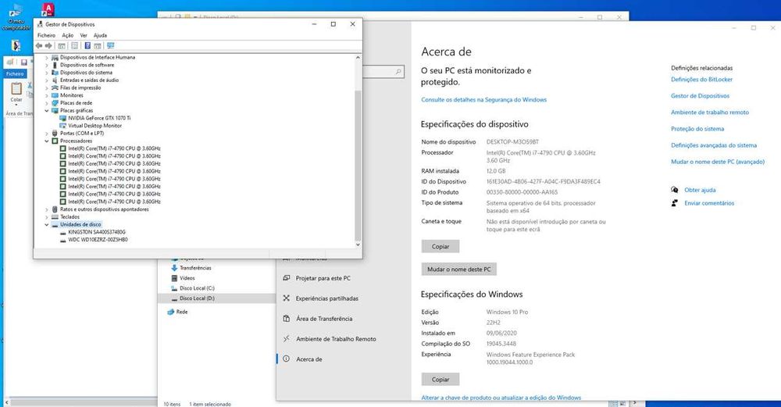Open Proteção do sistema link

pyautogui.click(x=697, y=129)
